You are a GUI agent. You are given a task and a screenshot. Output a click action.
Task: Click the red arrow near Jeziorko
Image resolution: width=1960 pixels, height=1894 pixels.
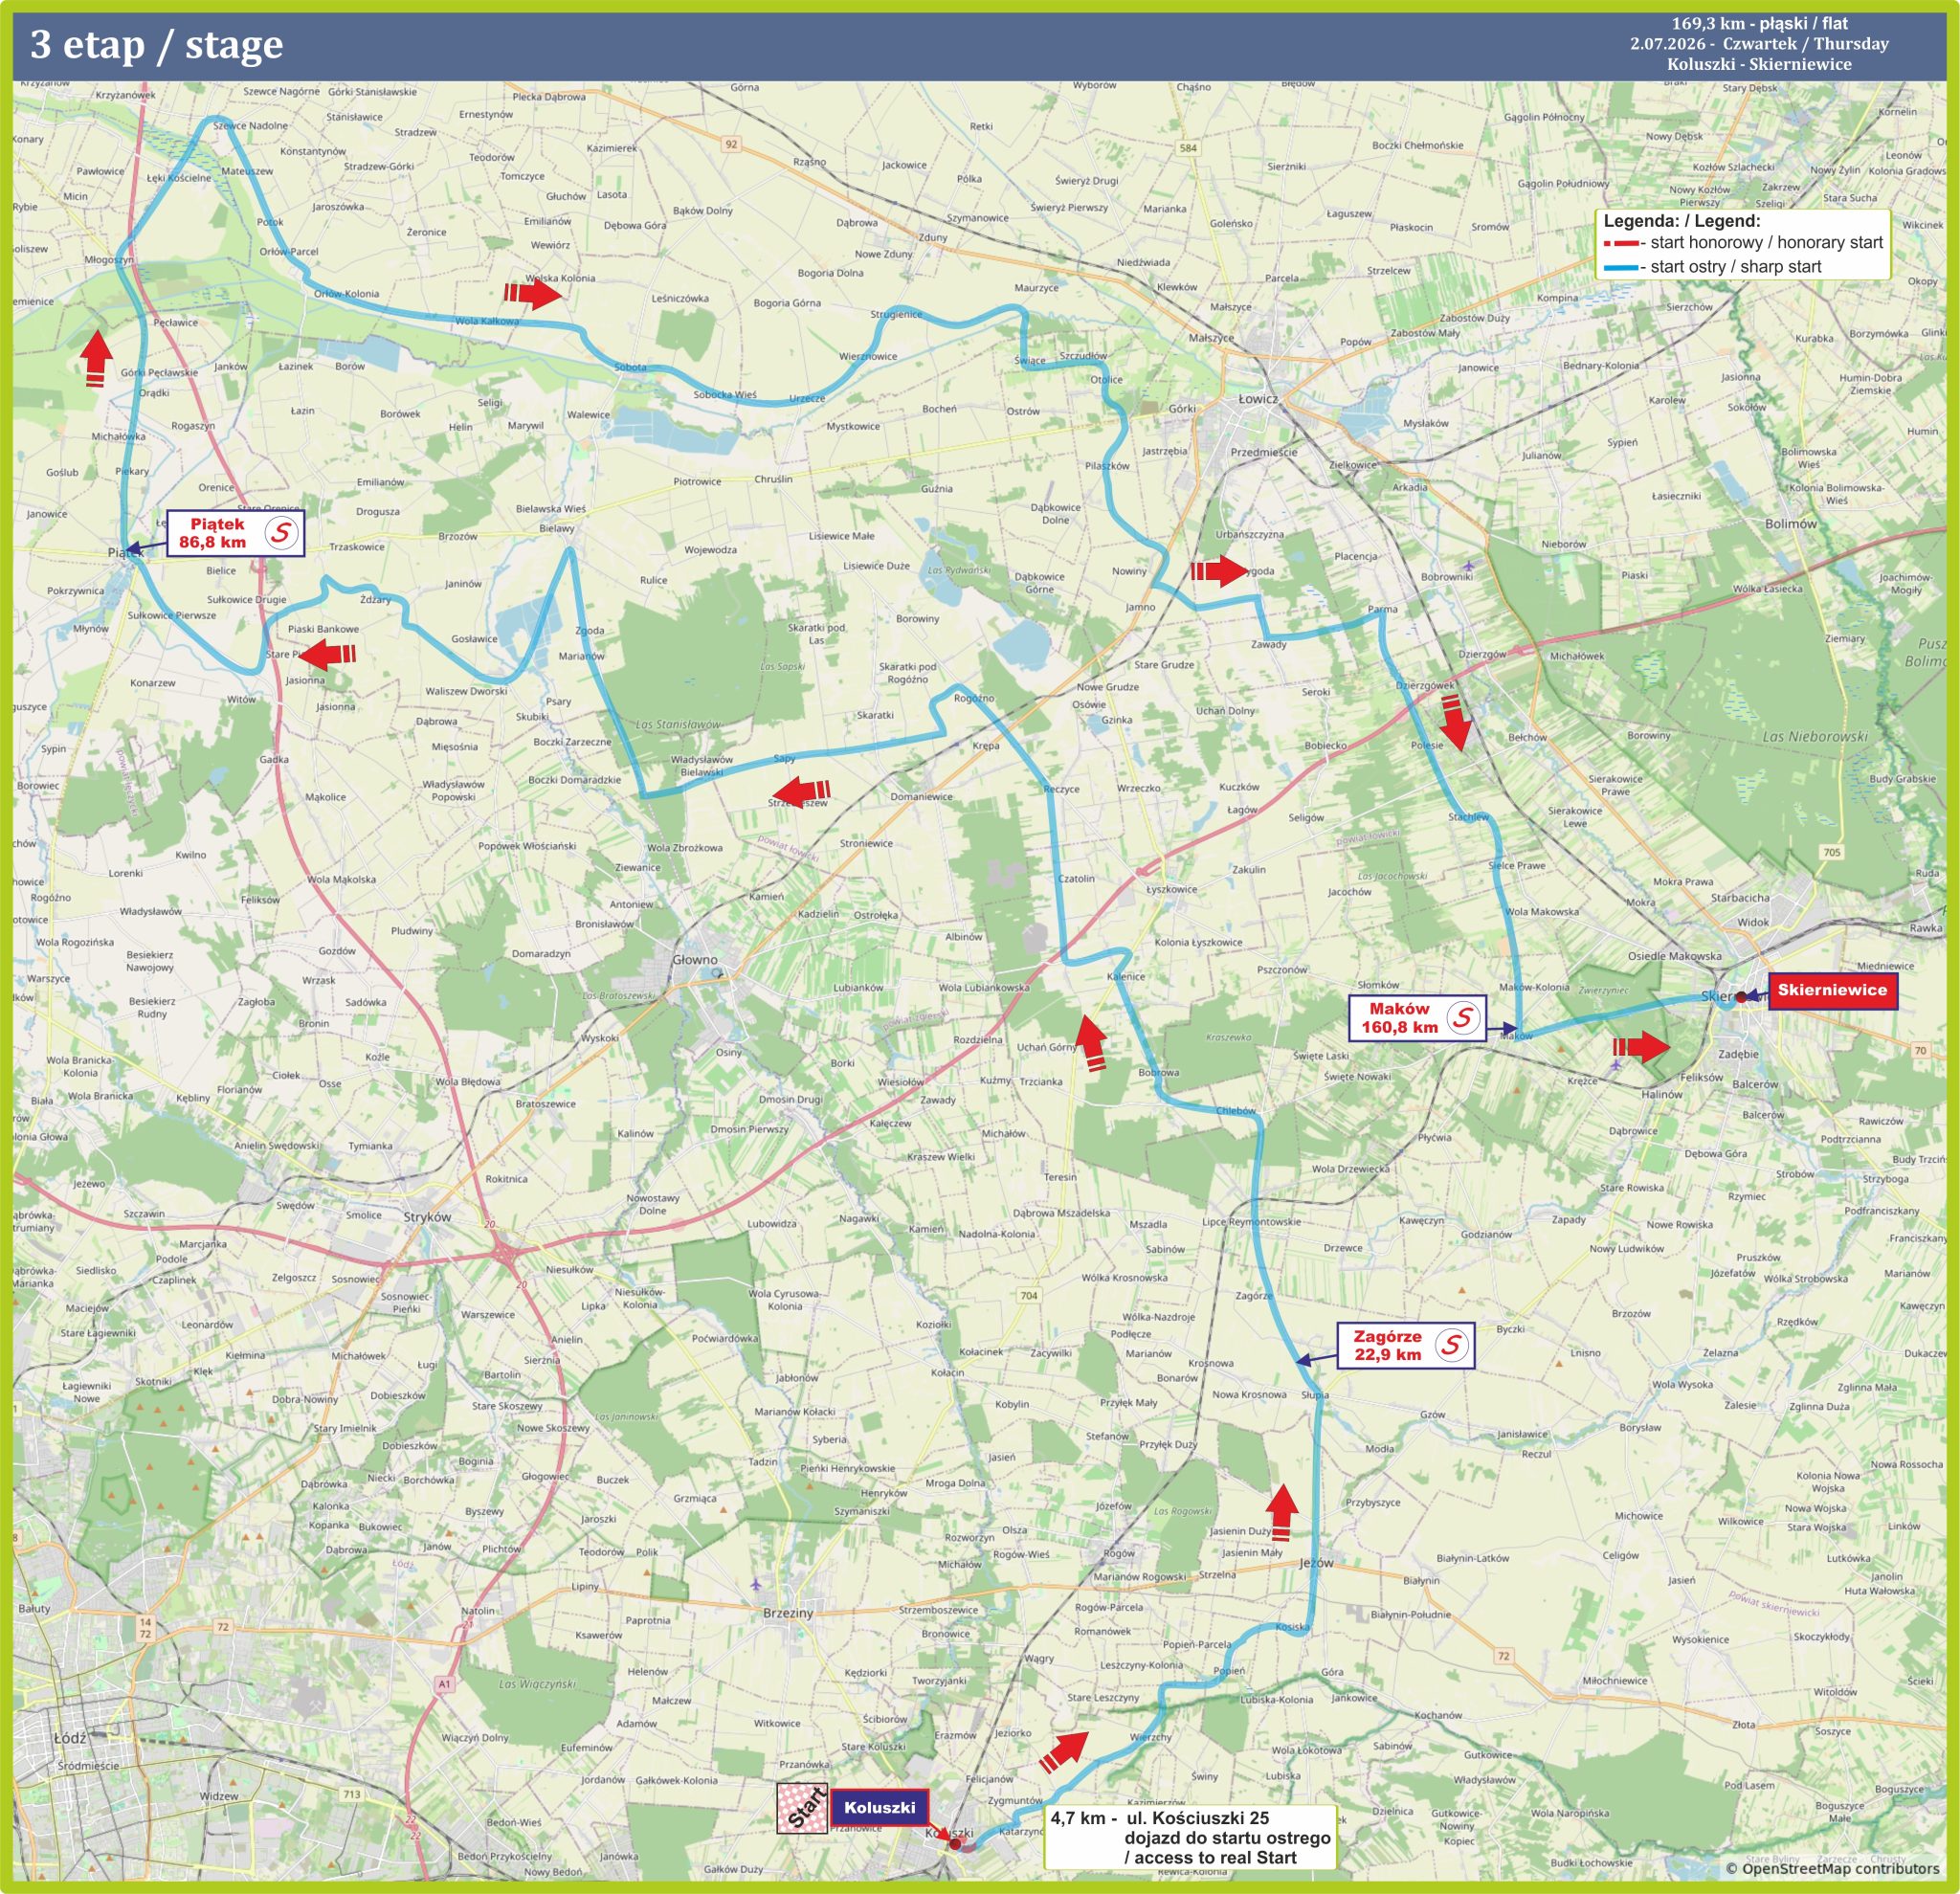point(1064,1752)
